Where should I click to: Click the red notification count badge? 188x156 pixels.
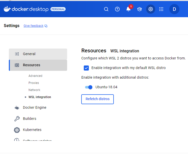click(x=131, y=7)
